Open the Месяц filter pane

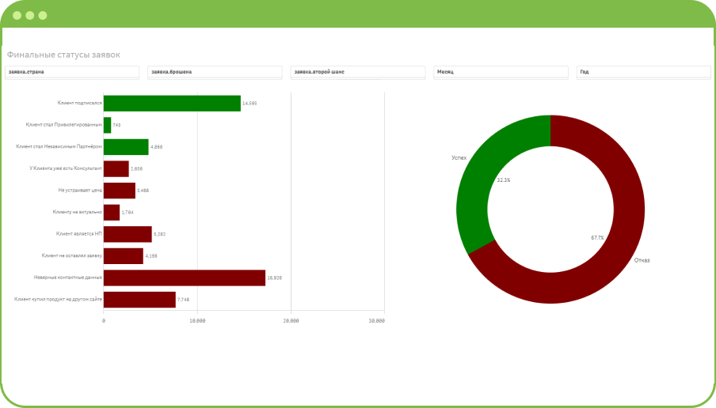tap(501, 72)
